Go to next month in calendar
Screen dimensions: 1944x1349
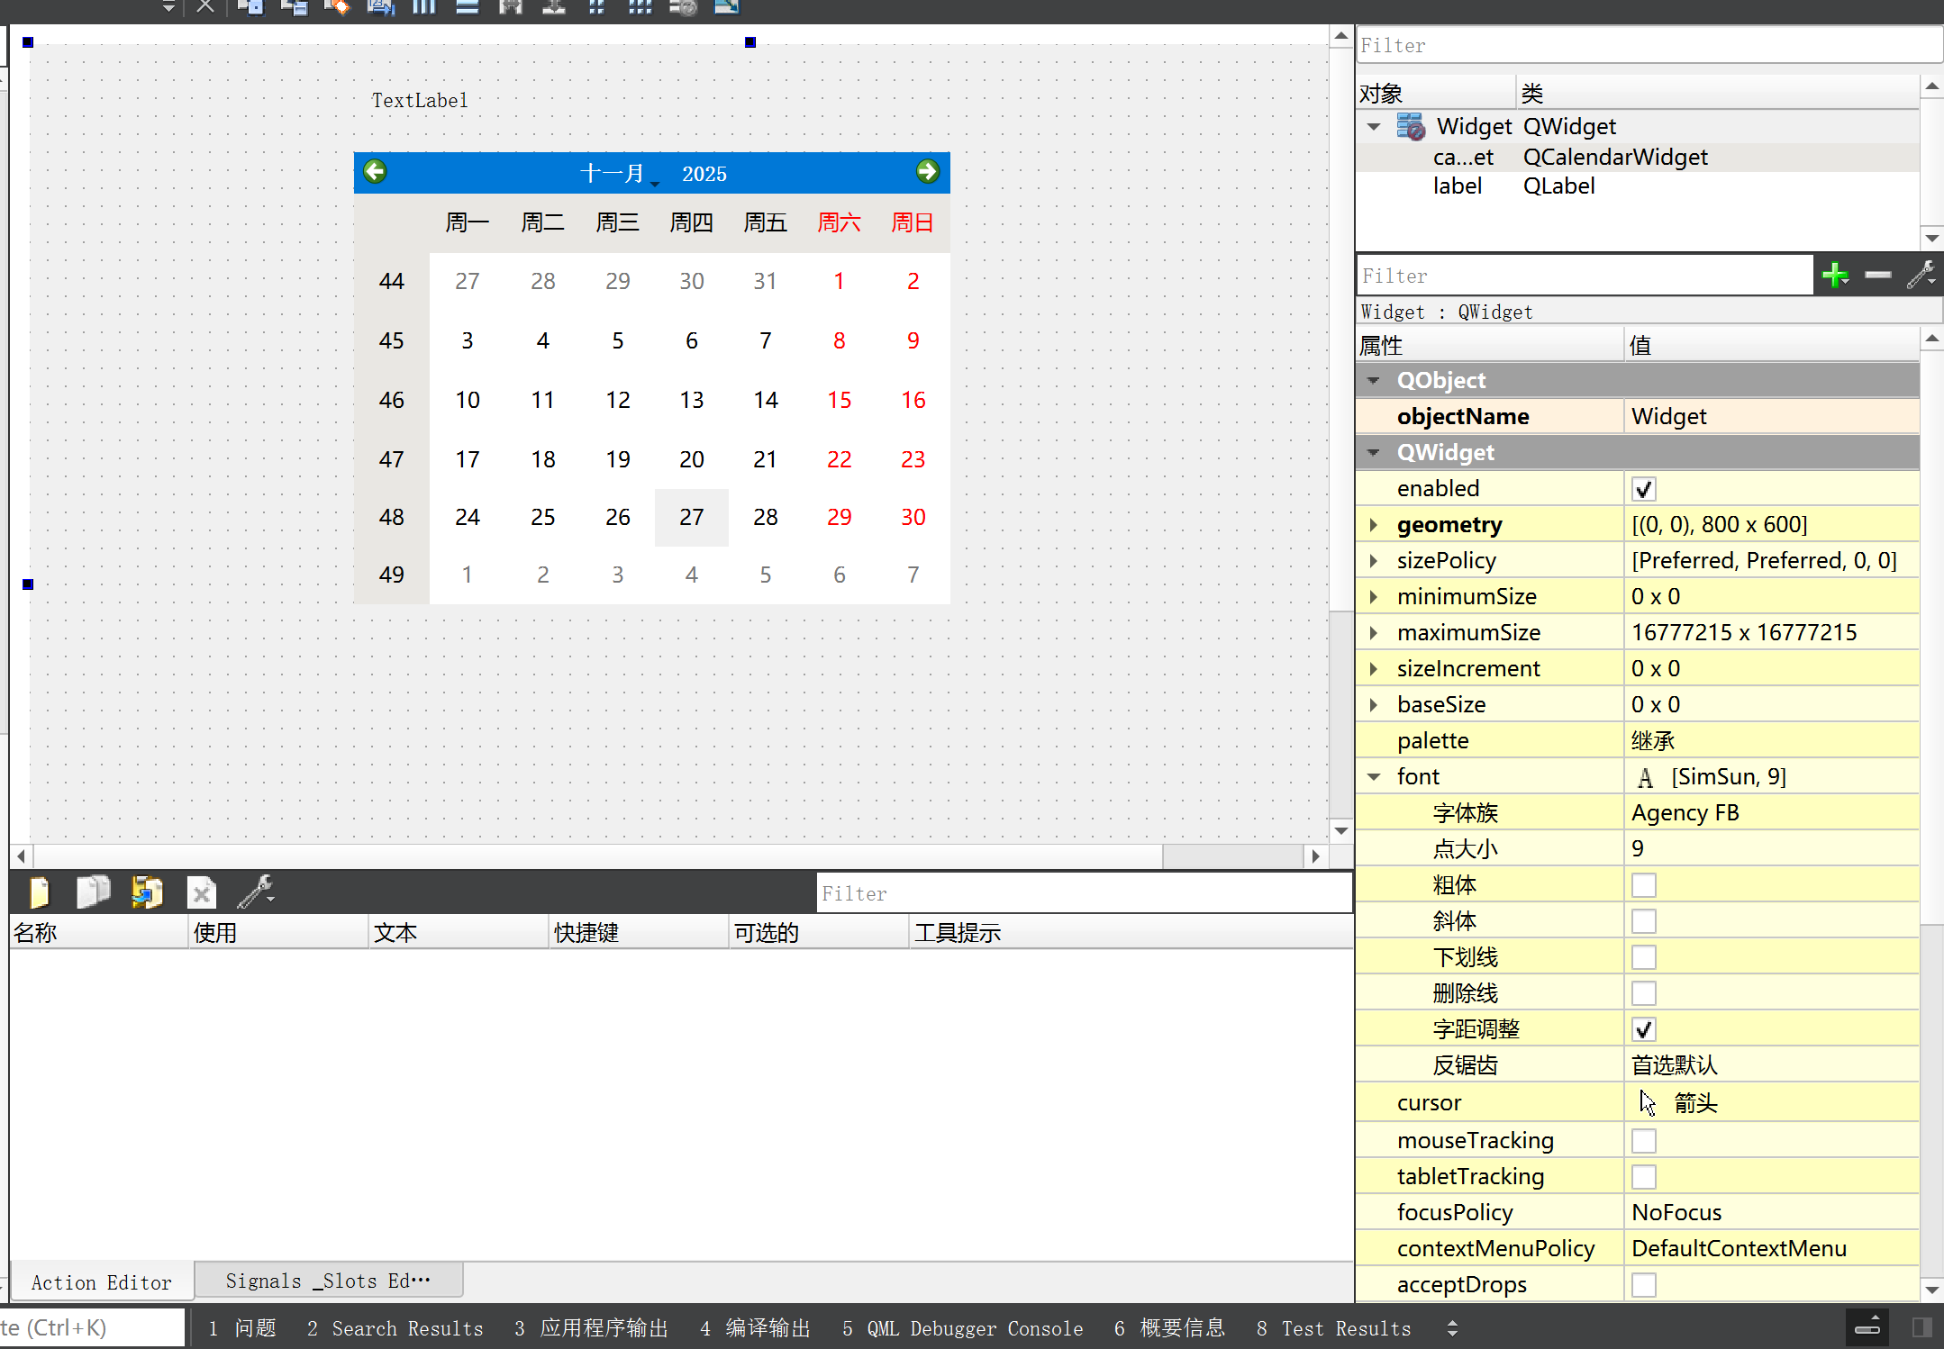click(x=927, y=172)
